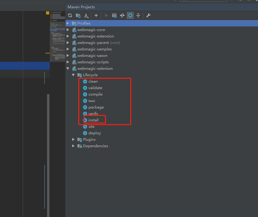The width and height of the screenshot is (258, 217).
Task: Click Download Sources and Documentation icon
Action: (86, 16)
